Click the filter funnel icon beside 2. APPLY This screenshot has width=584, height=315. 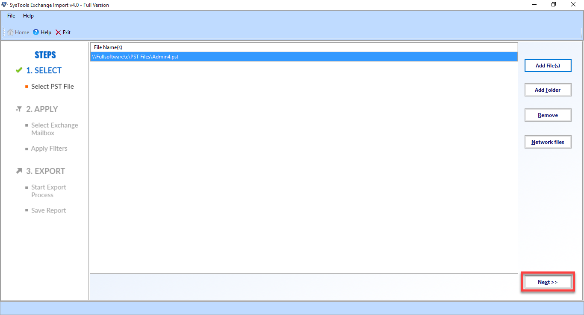point(18,109)
